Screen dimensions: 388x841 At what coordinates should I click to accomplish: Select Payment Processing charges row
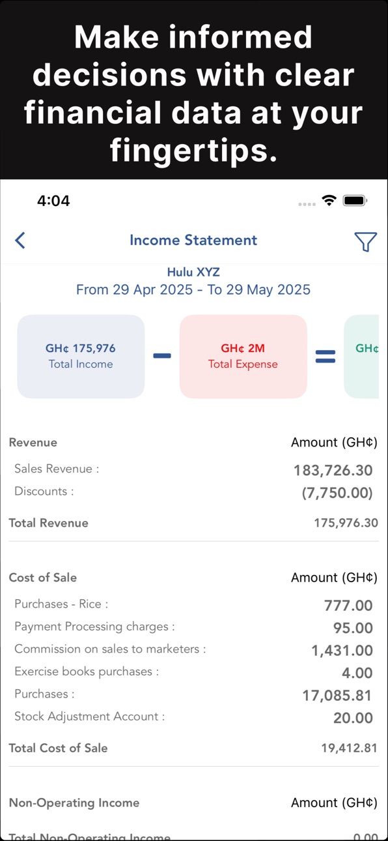(x=193, y=627)
